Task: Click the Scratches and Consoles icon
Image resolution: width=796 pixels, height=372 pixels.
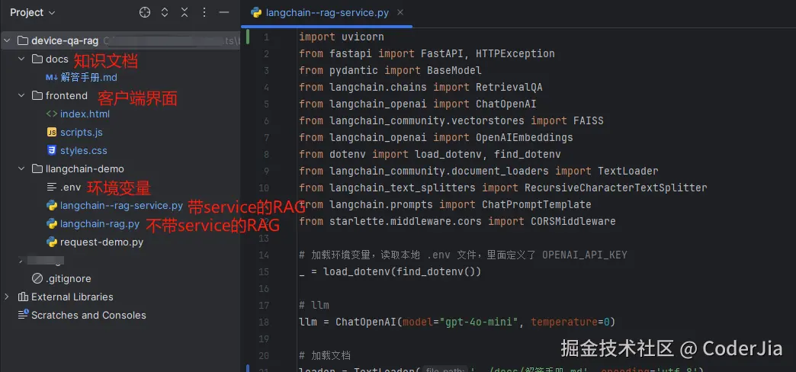Action: click(23, 315)
